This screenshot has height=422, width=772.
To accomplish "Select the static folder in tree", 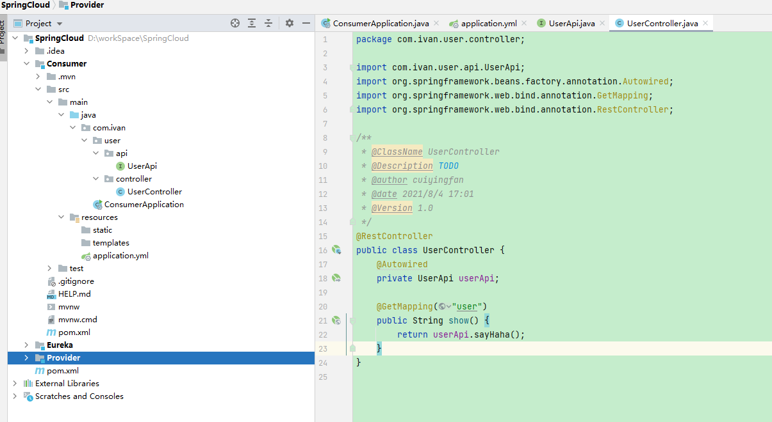I will 103,230.
